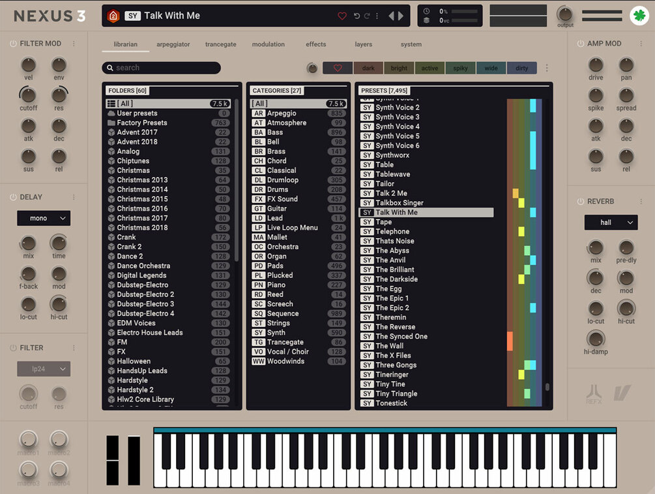Switch to the trancegate tab

pyautogui.click(x=220, y=44)
